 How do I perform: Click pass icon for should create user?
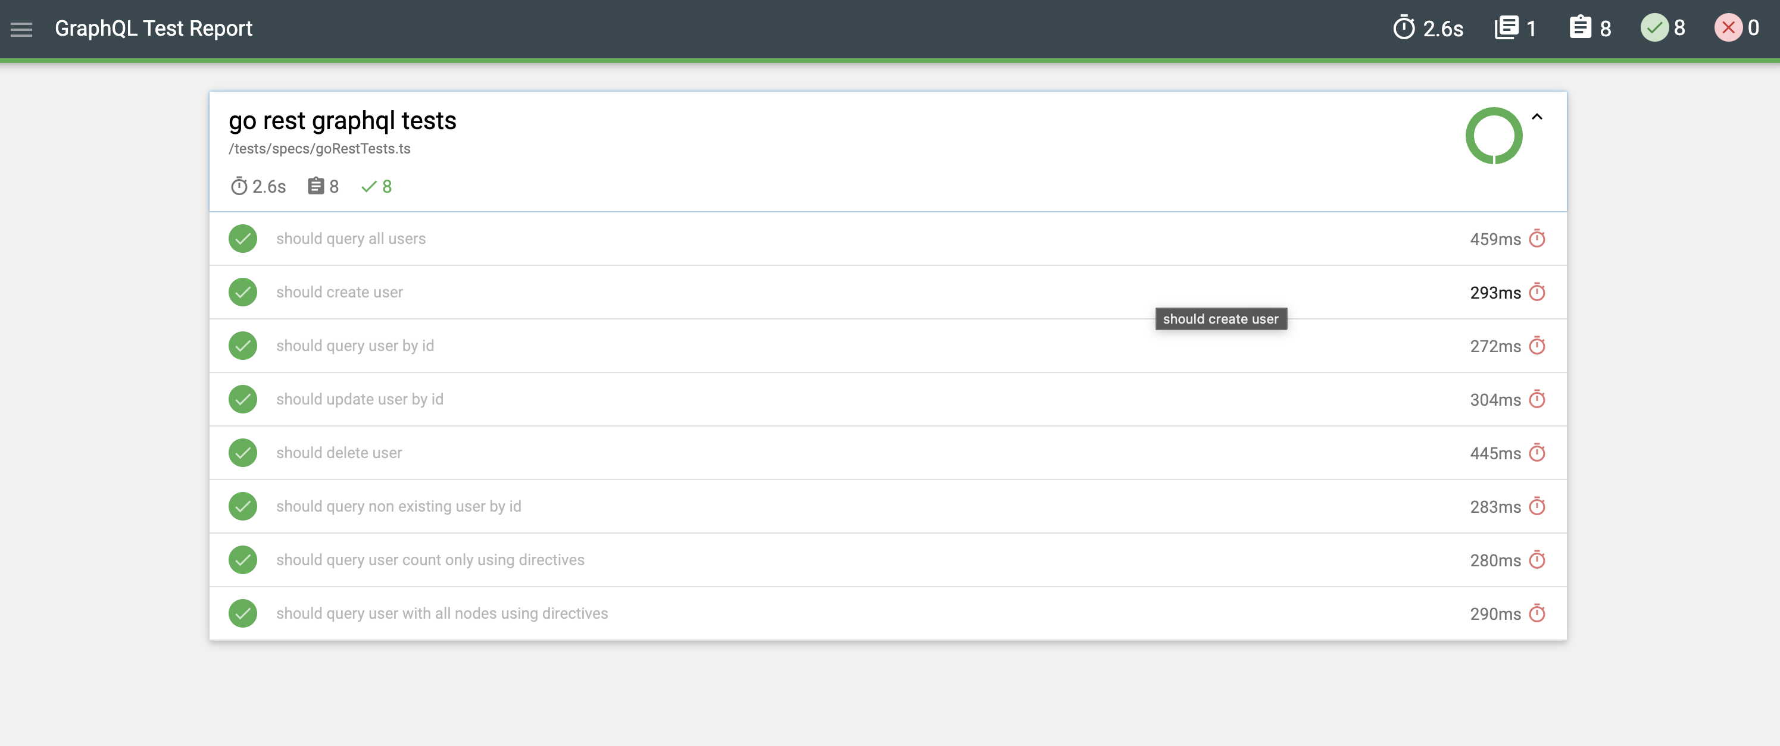242,292
